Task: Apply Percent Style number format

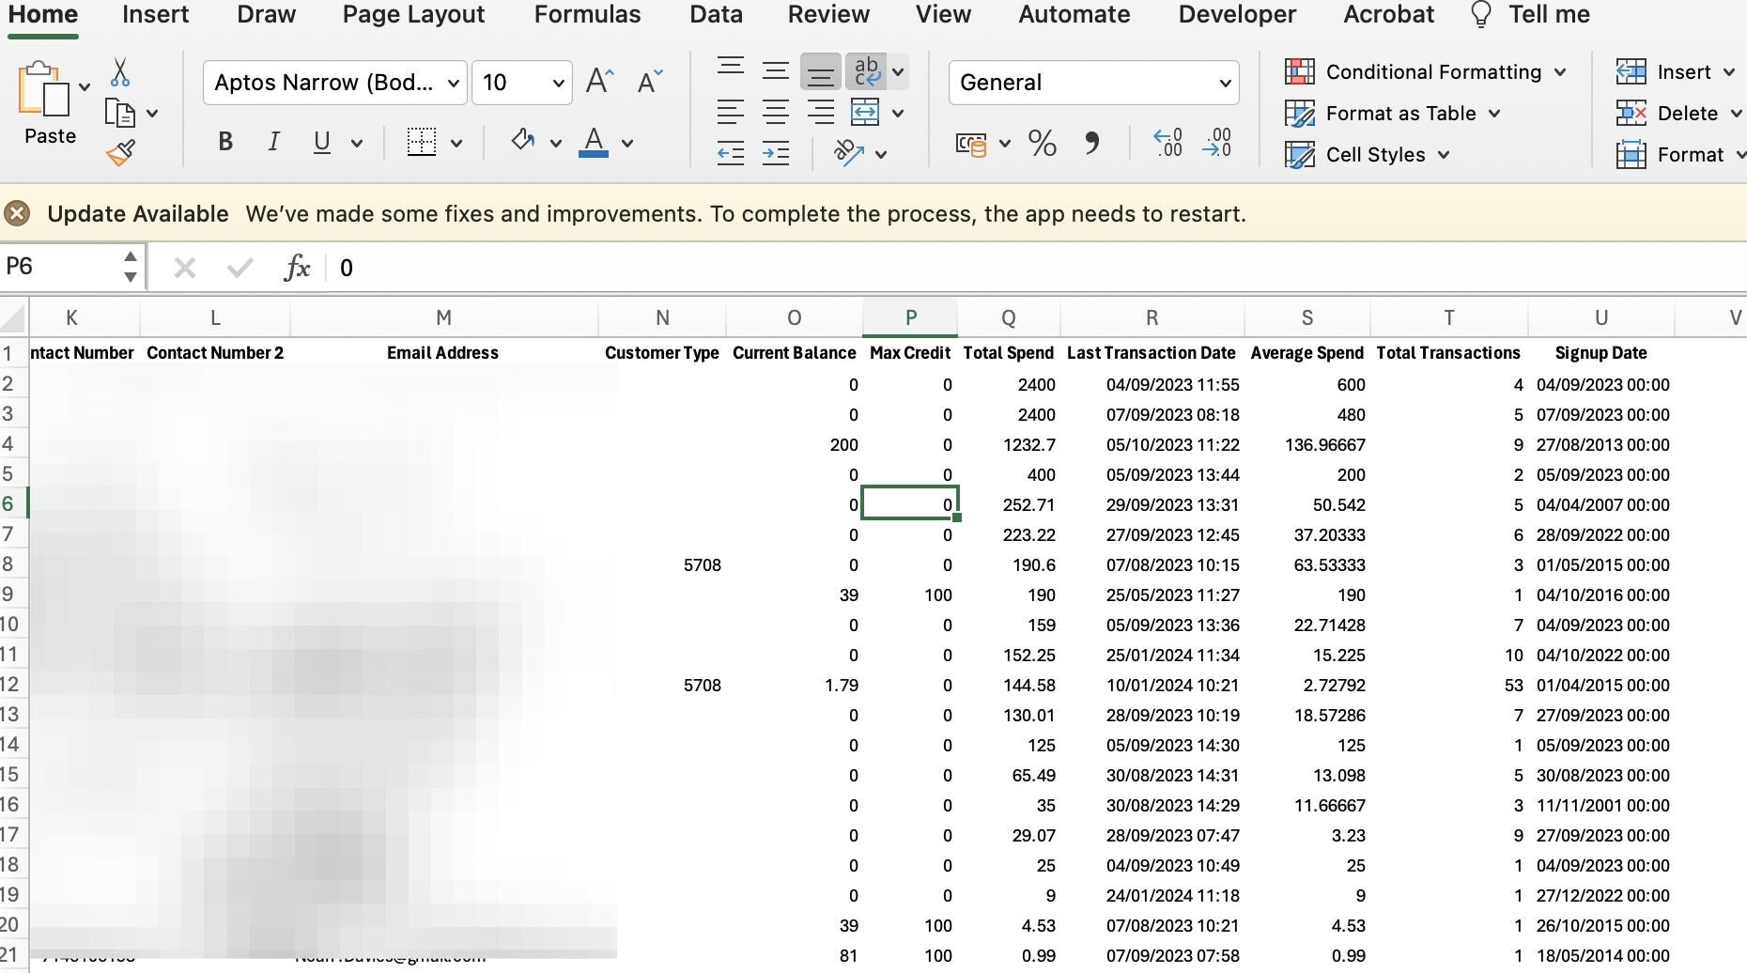Action: [x=1042, y=143]
